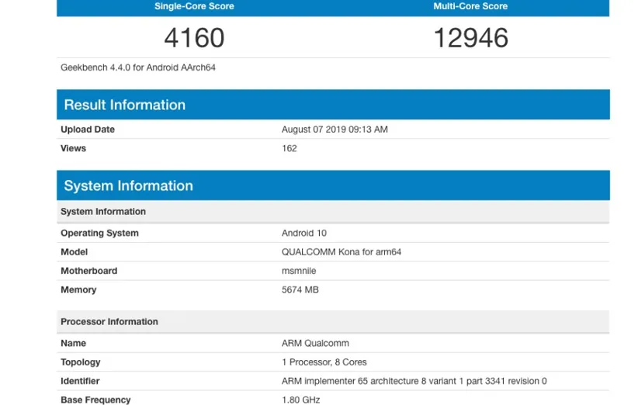
Task: Click the Processor Information subheading
Action: coord(109,321)
